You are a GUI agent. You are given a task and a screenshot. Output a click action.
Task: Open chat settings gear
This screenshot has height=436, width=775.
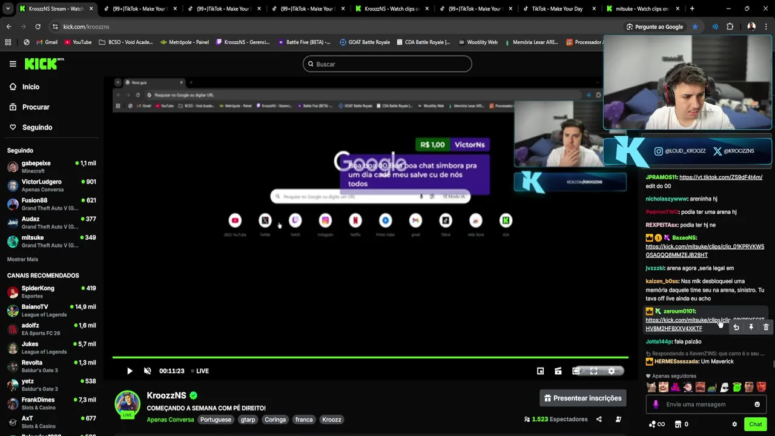pos(734,424)
